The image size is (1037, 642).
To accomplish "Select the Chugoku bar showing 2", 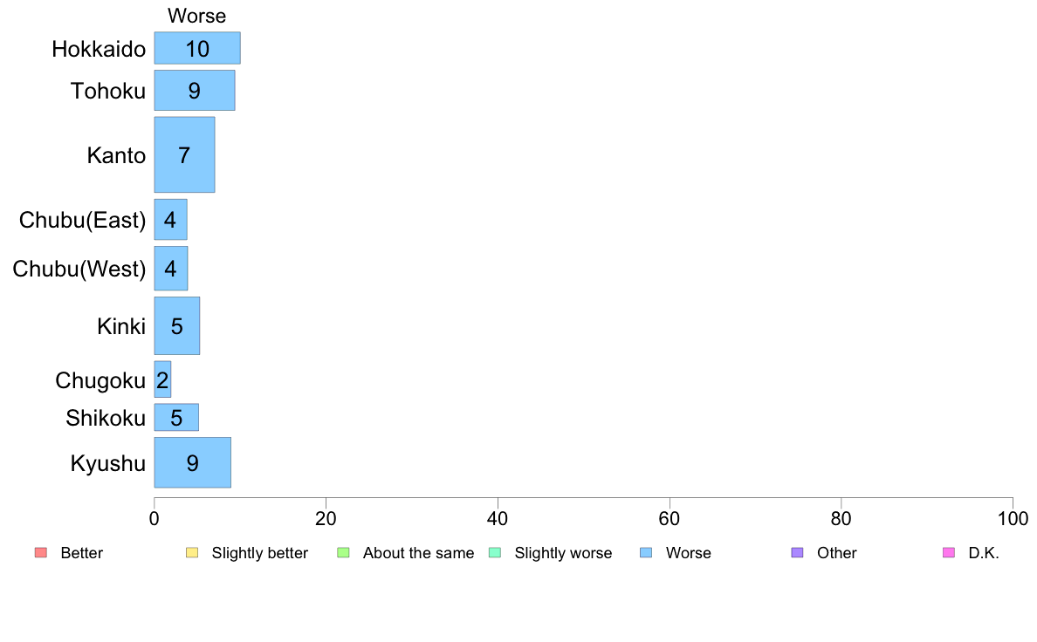I will pos(162,380).
